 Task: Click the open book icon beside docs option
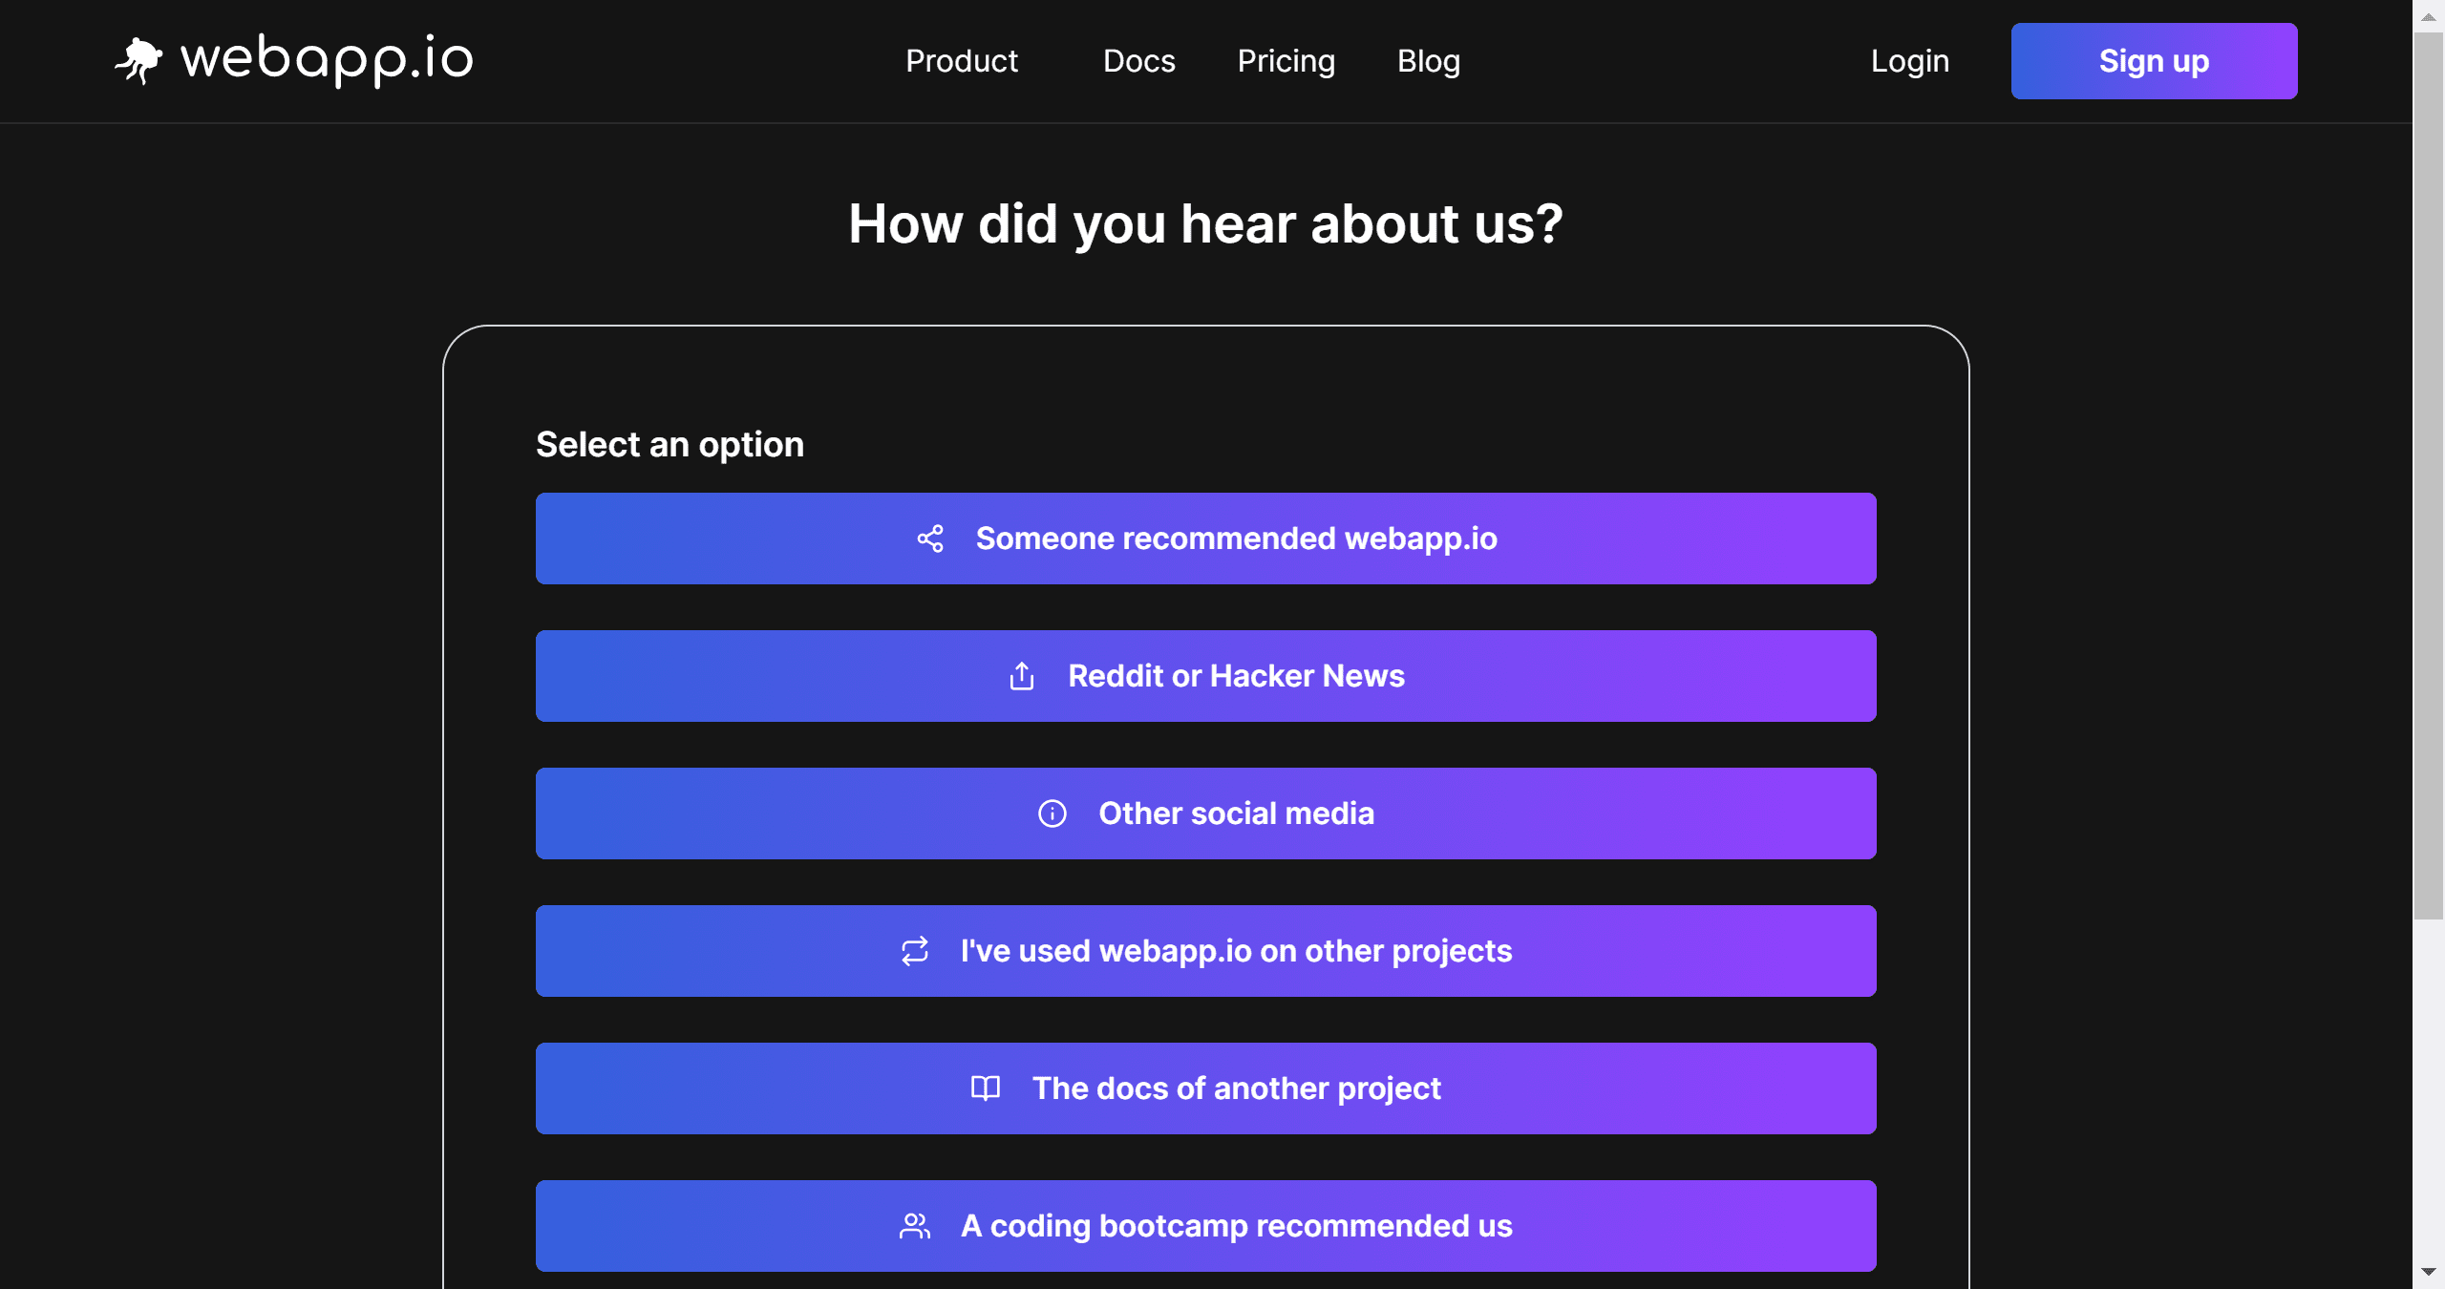(985, 1088)
